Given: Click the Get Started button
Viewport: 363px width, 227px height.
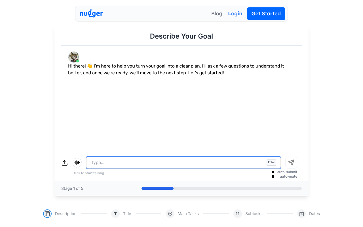Looking at the screenshot, I should 266,13.
